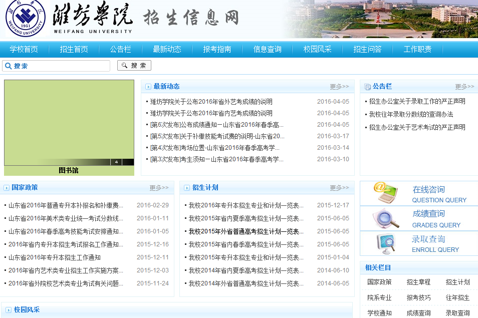Open 最新动态 in the navigation bar

tap(167, 50)
